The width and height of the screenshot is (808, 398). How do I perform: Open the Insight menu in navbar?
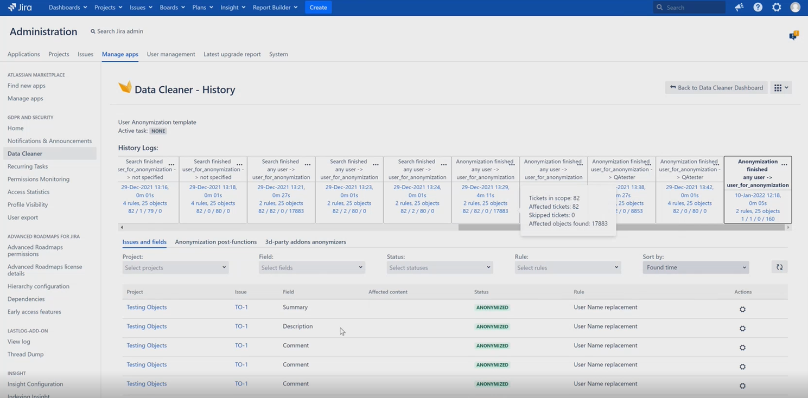[233, 7]
